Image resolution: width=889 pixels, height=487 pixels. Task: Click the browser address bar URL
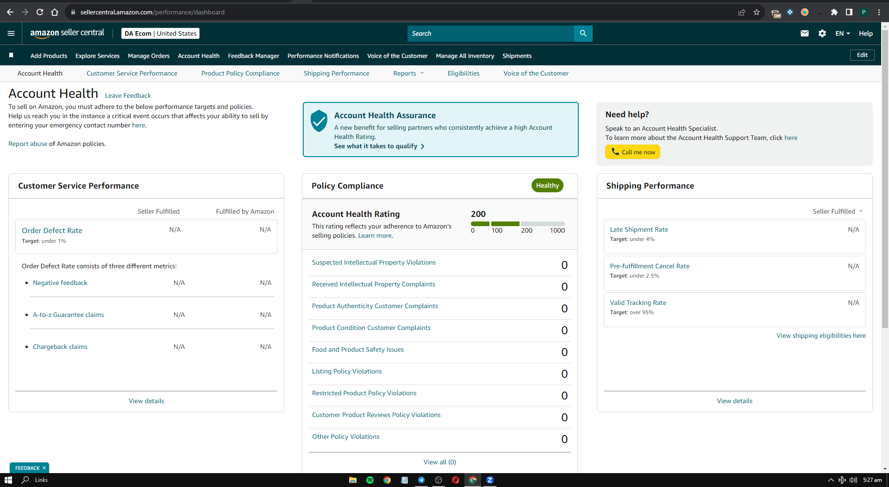[x=152, y=12]
